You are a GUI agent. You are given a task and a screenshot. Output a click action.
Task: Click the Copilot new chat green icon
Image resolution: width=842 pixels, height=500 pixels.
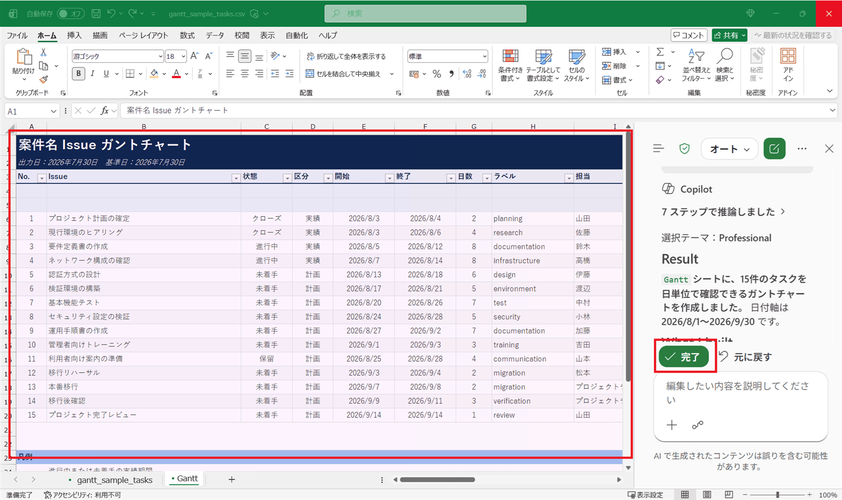(774, 149)
